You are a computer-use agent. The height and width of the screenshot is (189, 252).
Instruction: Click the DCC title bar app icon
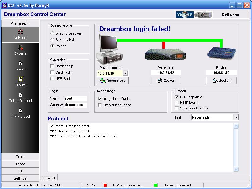4,5
